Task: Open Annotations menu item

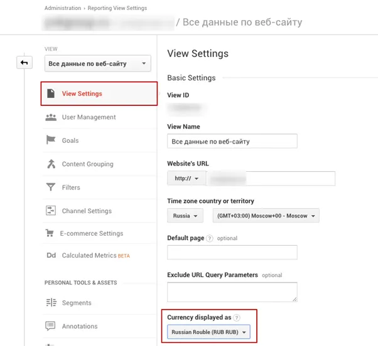Action: pyautogui.click(x=99, y=327)
